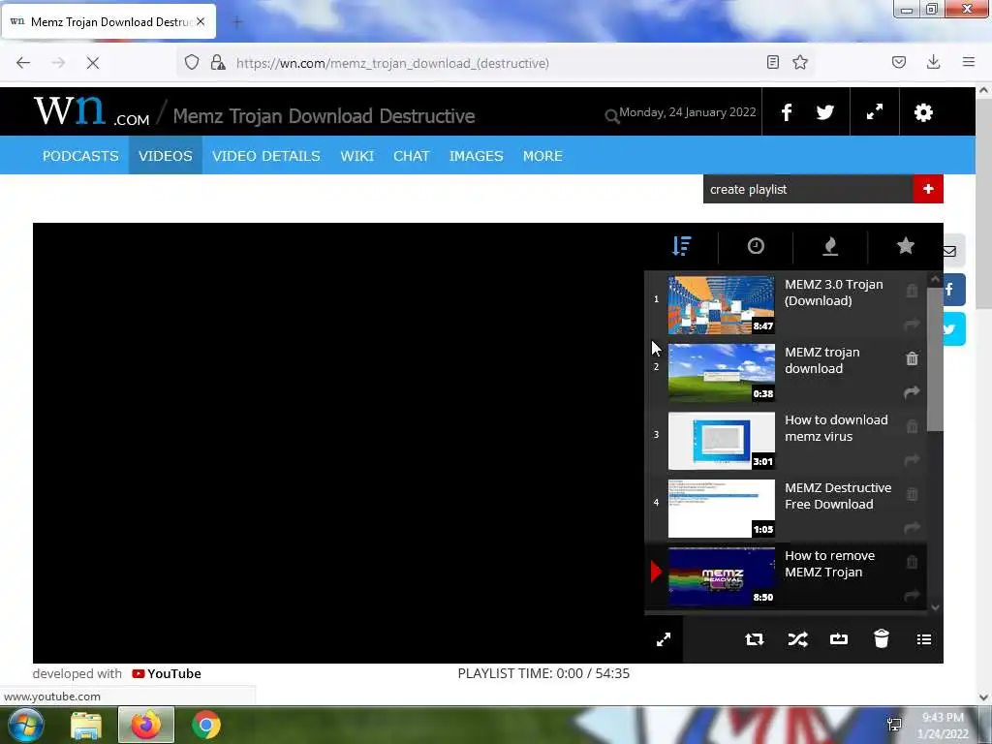The image size is (992, 744).
Task: Open Firefox downloads arrow
Action: pos(933,61)
